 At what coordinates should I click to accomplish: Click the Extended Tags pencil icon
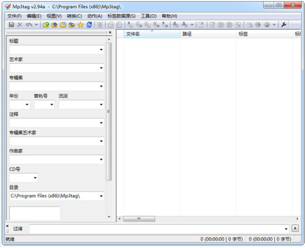coord(201,25)
